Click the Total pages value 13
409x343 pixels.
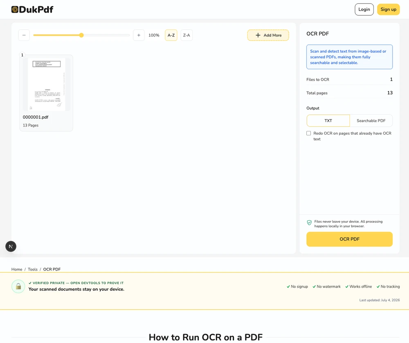[390, 93]
